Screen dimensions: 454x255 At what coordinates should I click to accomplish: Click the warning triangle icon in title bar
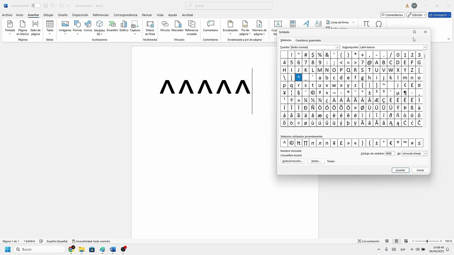pyautogui.click(x=407, y=6)
